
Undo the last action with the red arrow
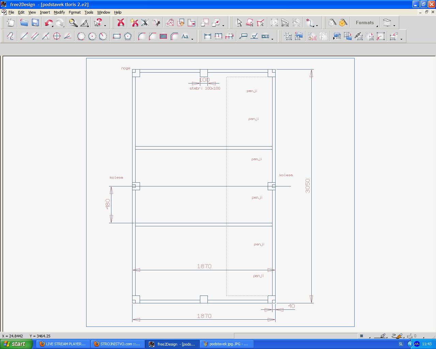coord(49,23)
